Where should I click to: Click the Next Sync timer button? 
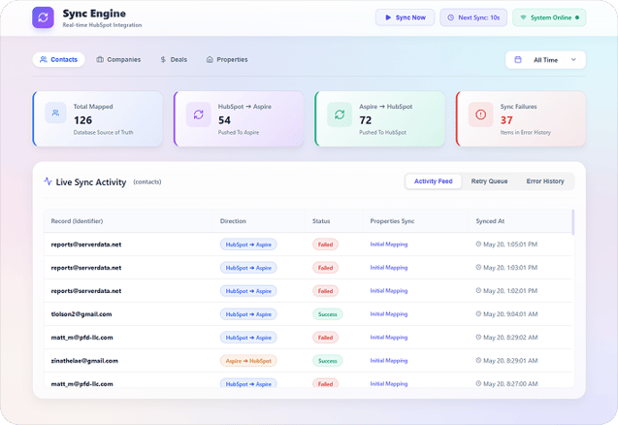[x=473, y=17]
